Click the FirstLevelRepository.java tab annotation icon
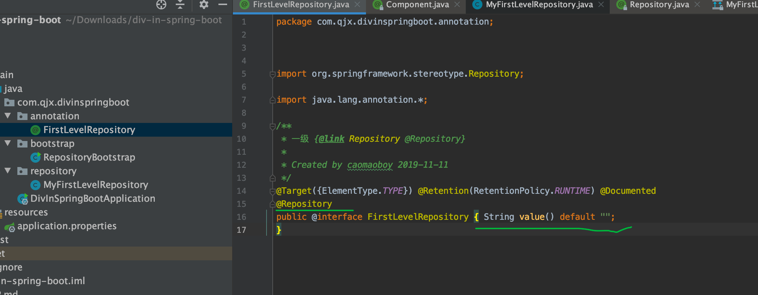 coord(245,5)
